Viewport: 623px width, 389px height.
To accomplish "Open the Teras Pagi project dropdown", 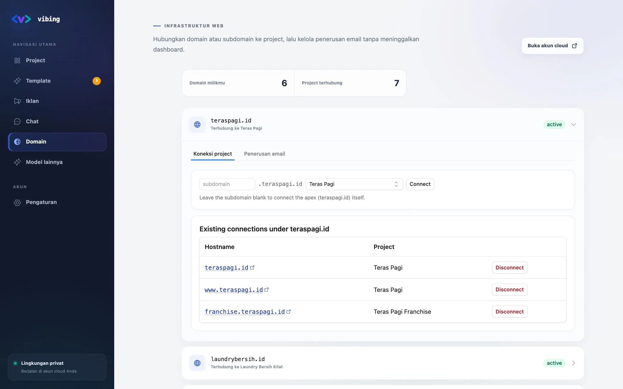I will (x=354, y=184).
